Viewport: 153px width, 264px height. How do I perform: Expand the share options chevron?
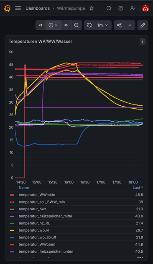click(130, 25)
